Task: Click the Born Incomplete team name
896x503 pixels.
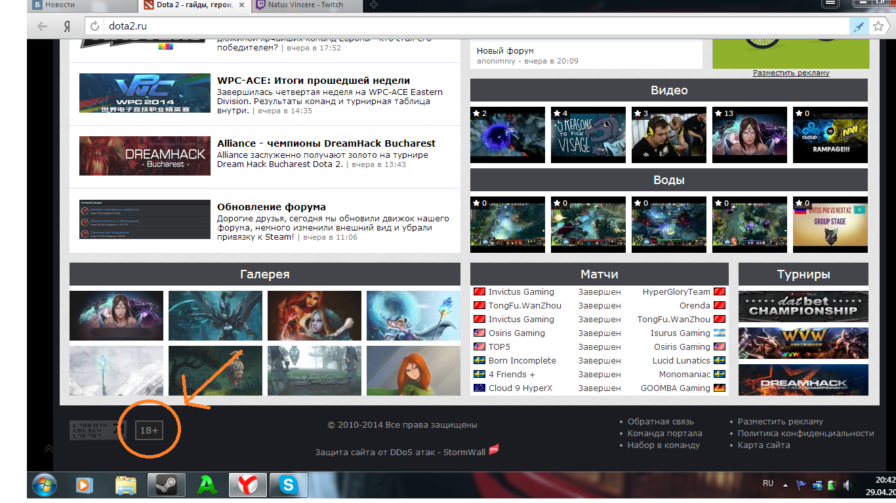Action: point(522,361)
